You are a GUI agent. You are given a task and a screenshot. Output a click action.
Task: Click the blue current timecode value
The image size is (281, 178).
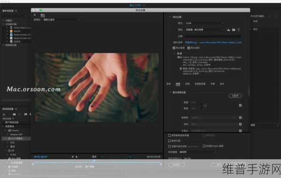point(40,156)
